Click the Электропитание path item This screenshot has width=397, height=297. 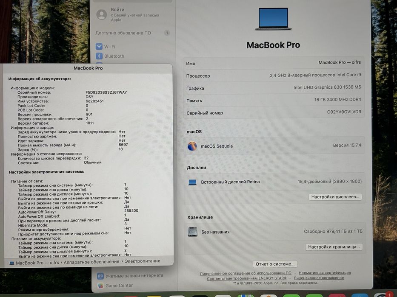[142, 261]
